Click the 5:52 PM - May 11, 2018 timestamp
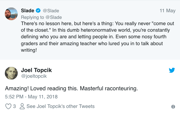The width and height of the screenshot is (180, 113). (31, 97)
